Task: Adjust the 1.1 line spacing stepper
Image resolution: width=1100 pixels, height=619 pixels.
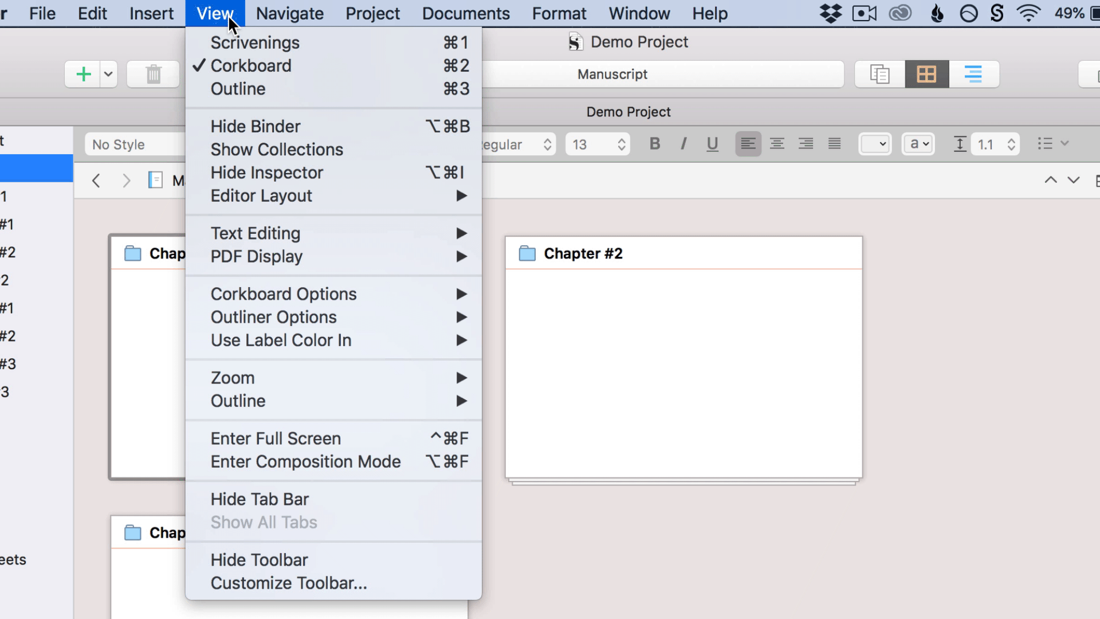Action: [1011, 144]
